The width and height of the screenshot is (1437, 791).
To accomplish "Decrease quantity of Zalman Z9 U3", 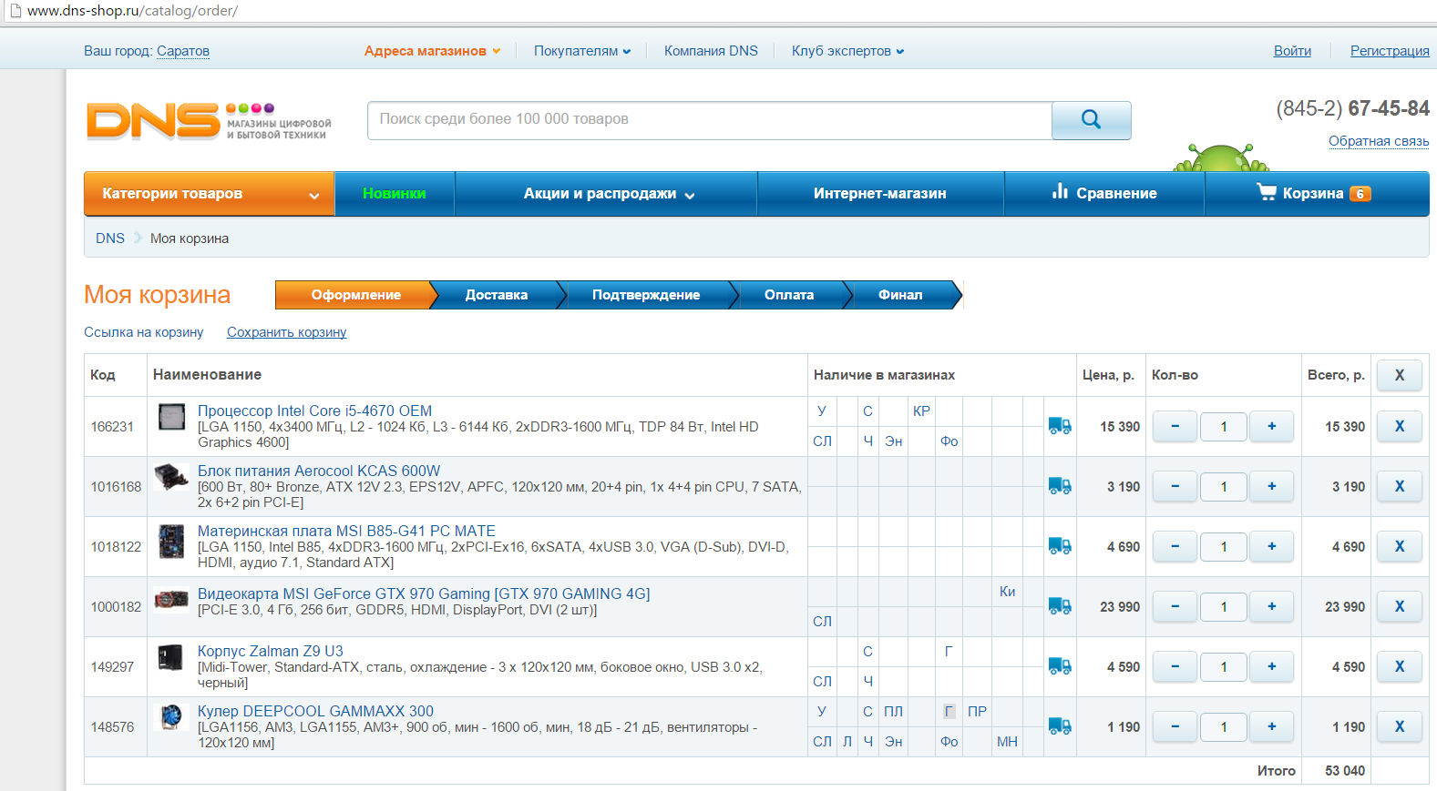I will tap(1175, 666).
